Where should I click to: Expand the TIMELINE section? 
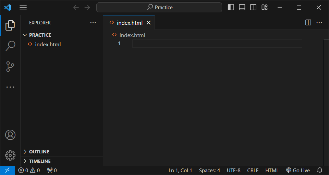click(x=62, y=161)
